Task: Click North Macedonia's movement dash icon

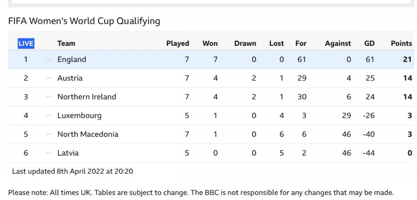Action: click(x=49, y=134)
